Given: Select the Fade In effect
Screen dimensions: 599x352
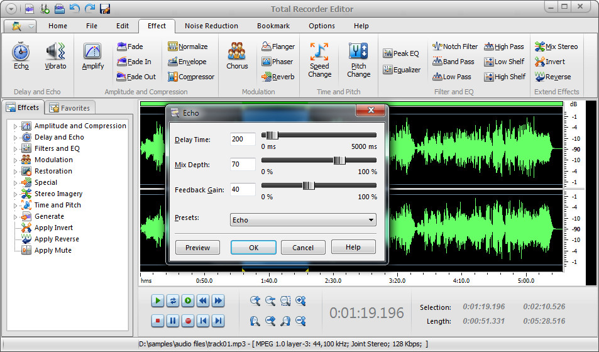Looking at the screenshot, I should [134, 62].
